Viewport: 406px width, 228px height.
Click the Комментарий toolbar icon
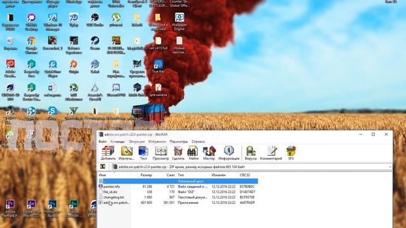(x=271, y=153)
